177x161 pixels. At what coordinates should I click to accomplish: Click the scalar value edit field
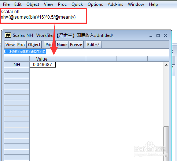click(x=86, y=51)
